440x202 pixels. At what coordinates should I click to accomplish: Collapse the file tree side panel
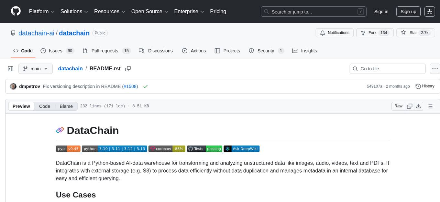click(11, 69)
